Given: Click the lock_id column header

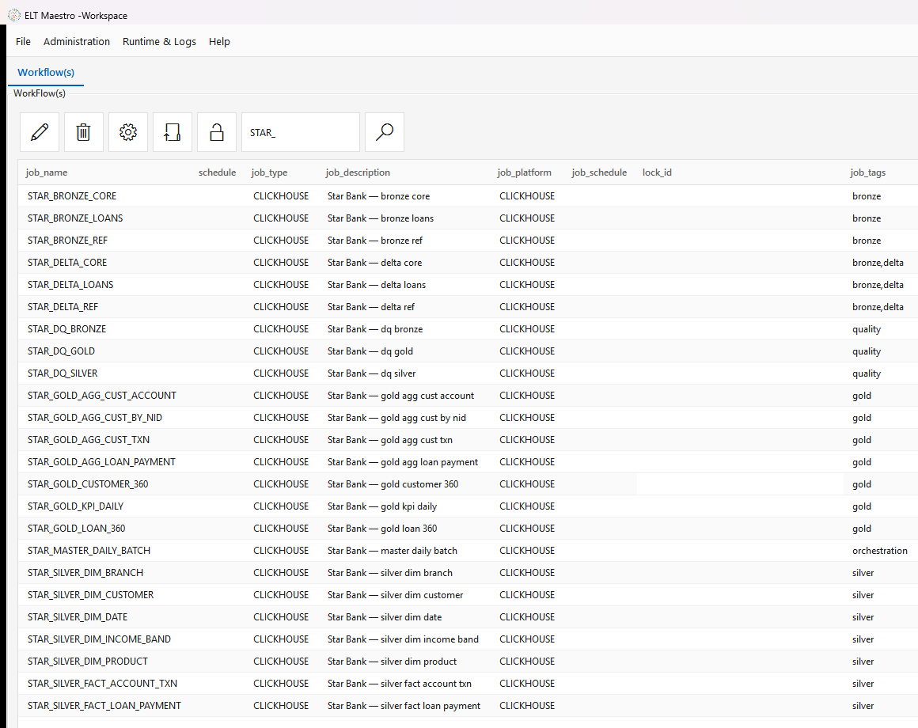Looking at the screenshot, I should 657,173.
